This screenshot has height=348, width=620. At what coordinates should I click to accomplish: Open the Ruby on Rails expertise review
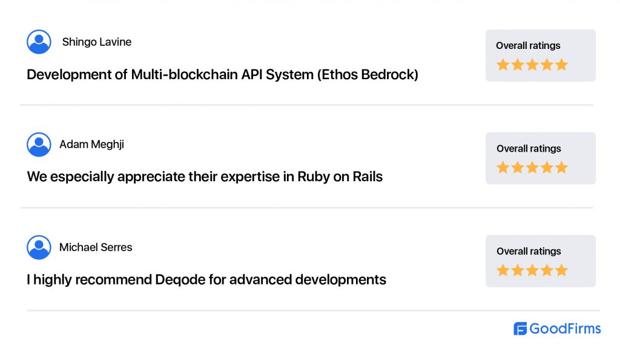tap(205, 177)
